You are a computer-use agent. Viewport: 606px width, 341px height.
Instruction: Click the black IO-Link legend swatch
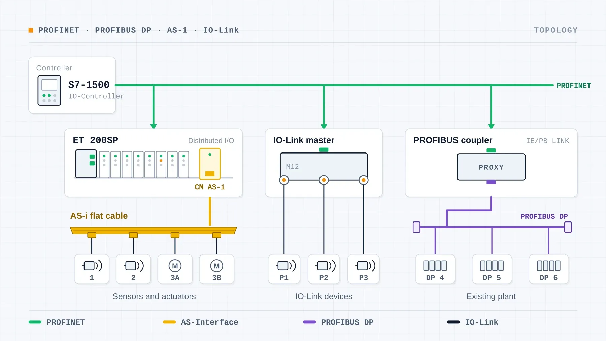[x=453, y=322]
